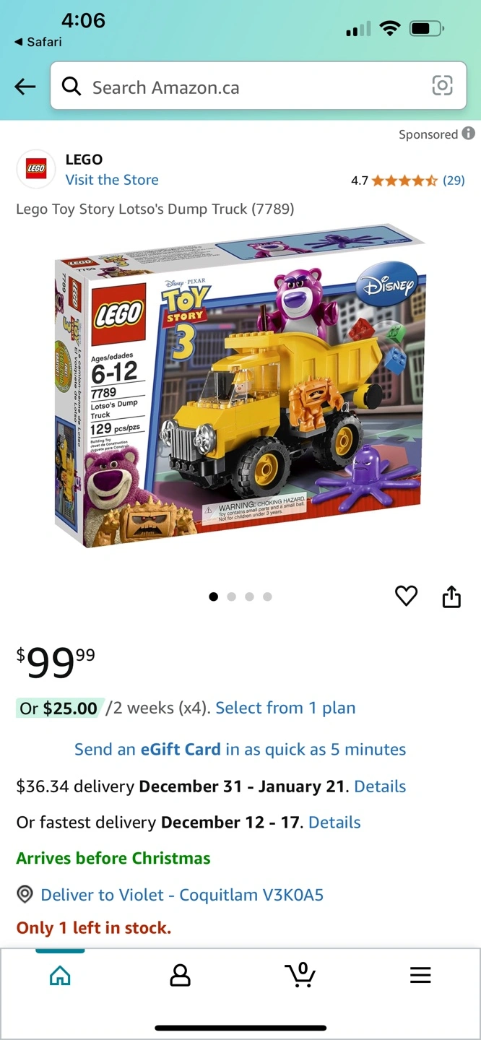Change delivery address Violet - Coquitlam

[182, 895]
